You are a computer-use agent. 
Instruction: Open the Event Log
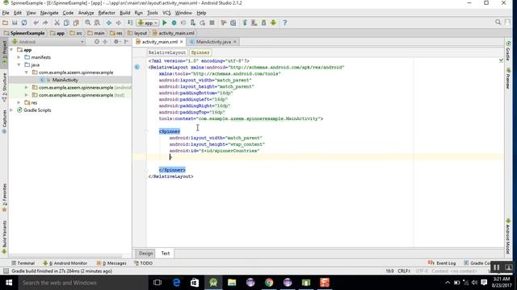pyautogui.click(x=442, y=263)
